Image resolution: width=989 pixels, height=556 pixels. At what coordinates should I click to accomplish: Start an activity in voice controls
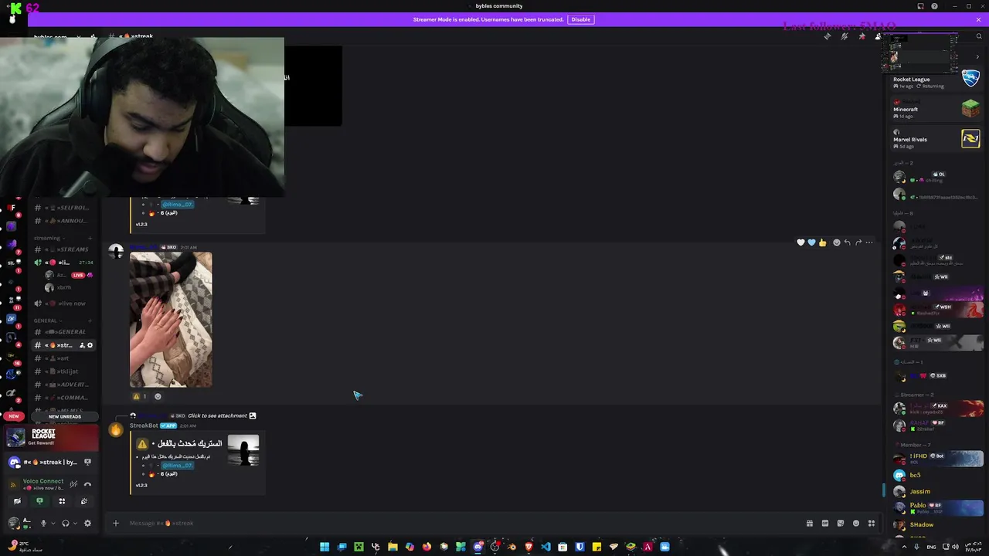click(62, 501)
